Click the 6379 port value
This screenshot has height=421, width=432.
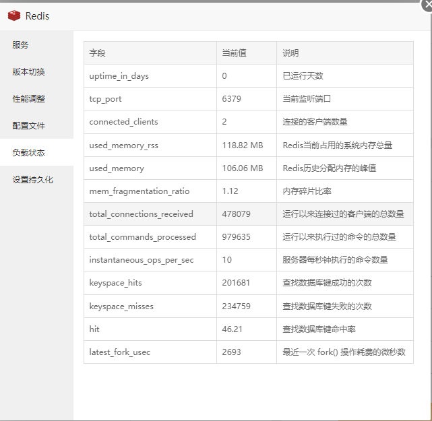[231, 99]
